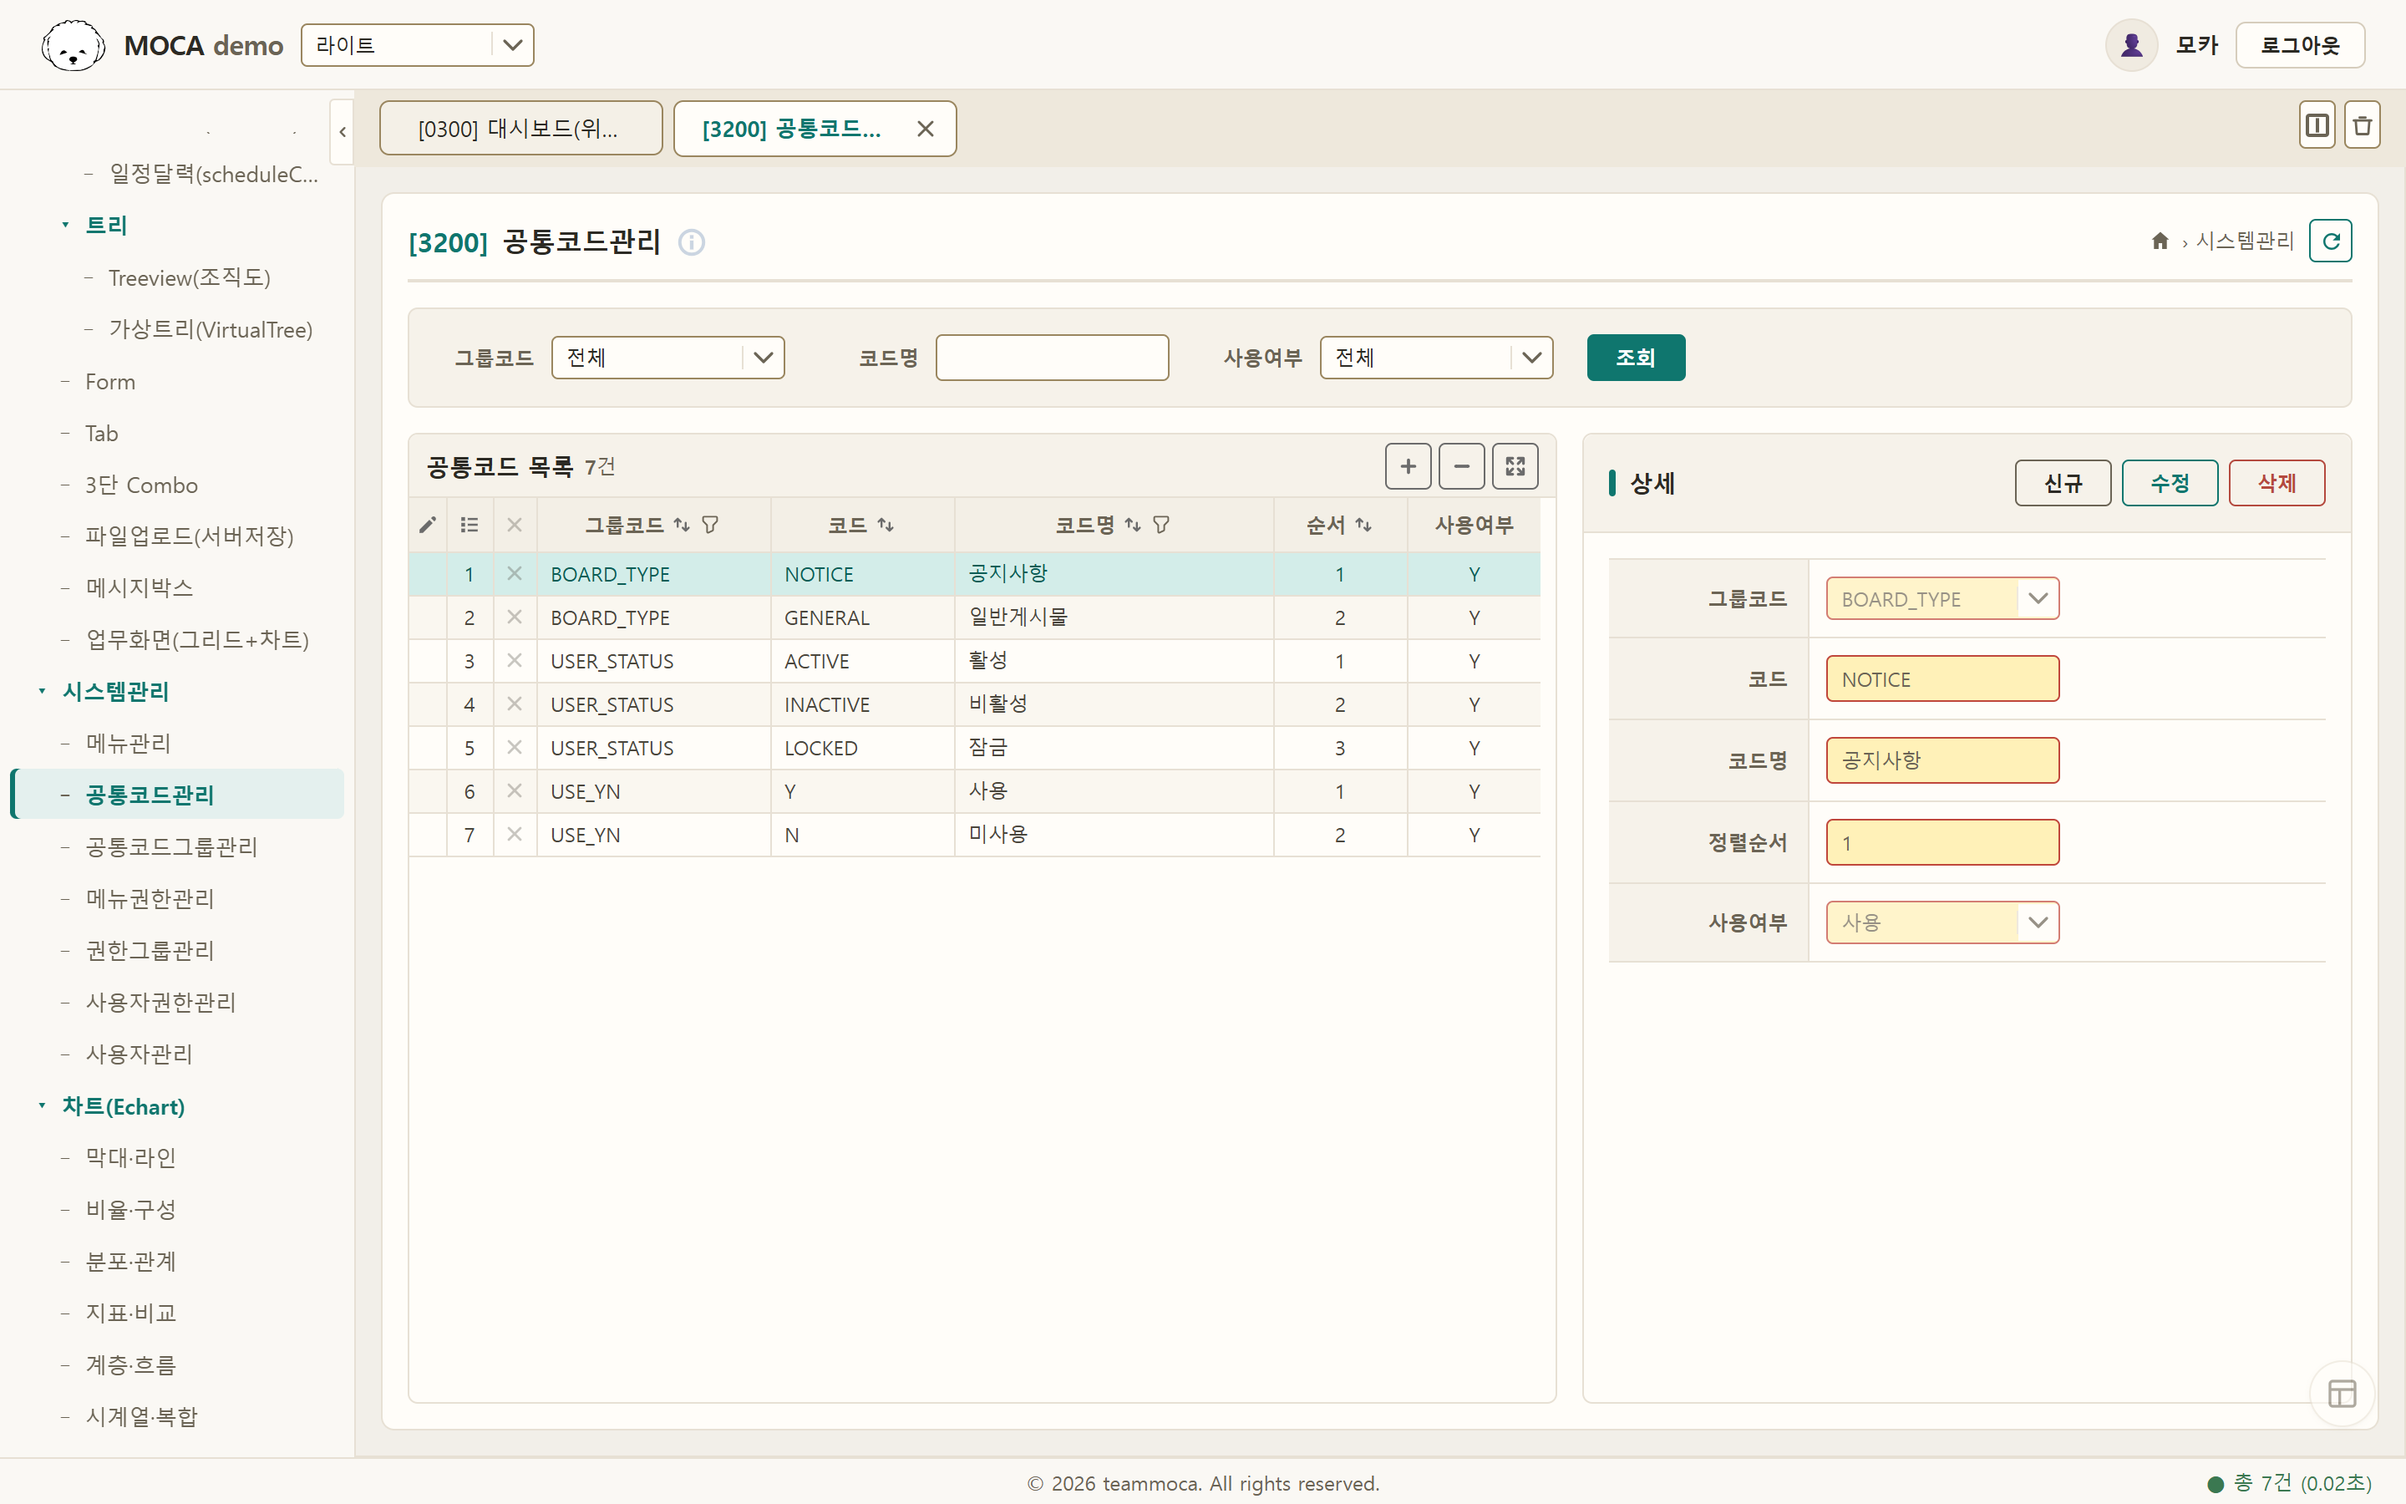Delete the GENERAL row using its X
Screen dimensions: 2406x1504
[514, 617]
